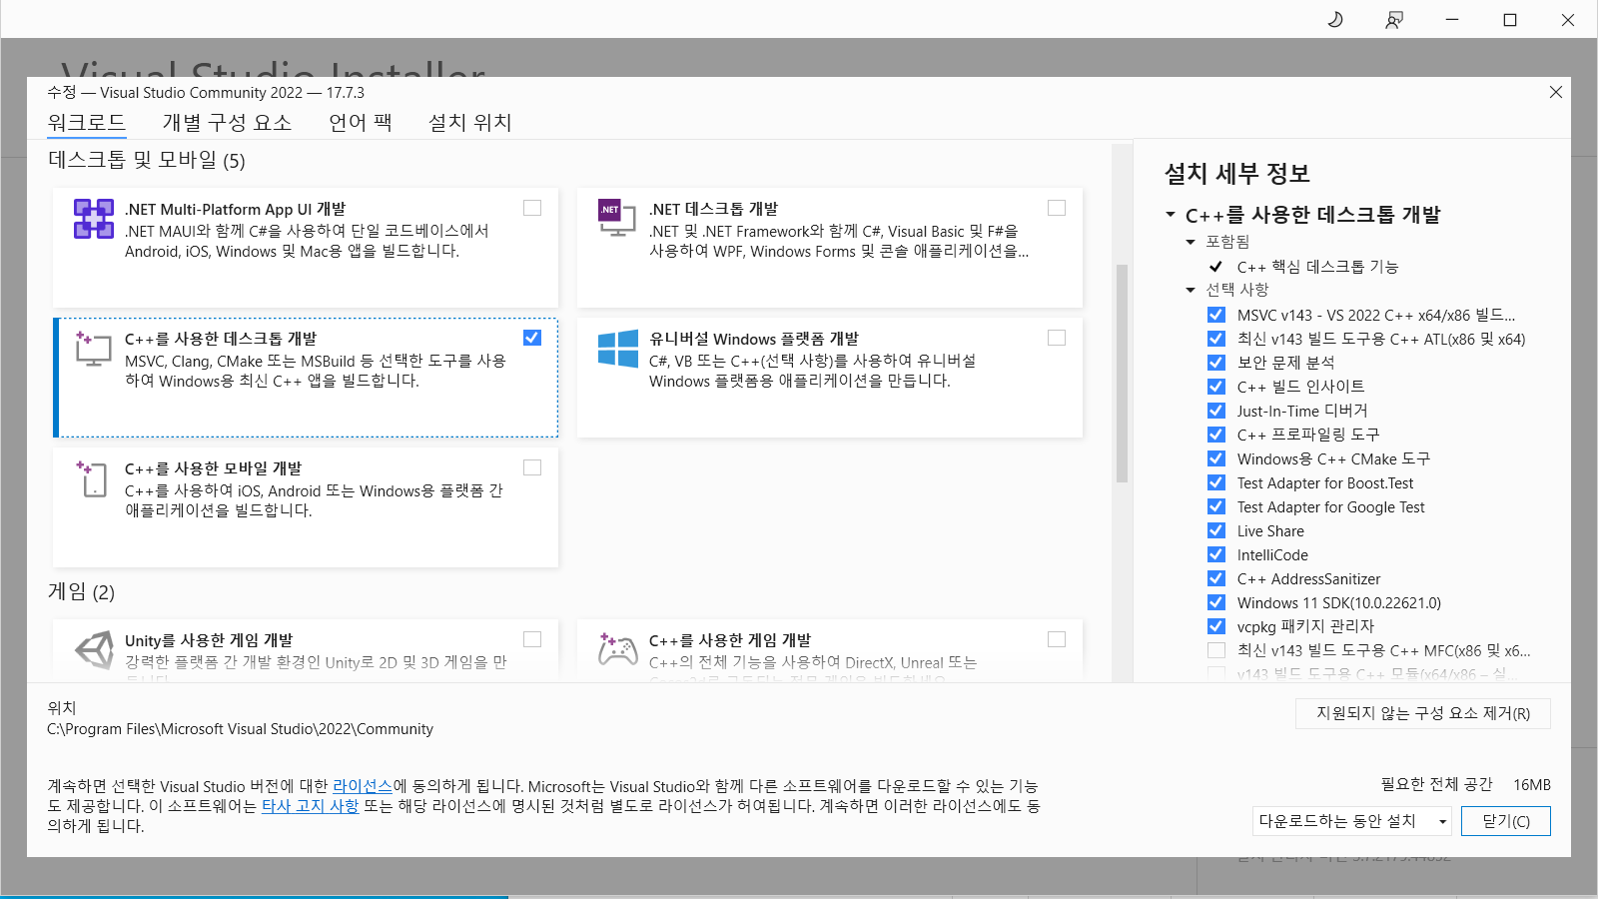This screenshot has width=1598, height=899.
Task: Uncheck IntelliCode option
Action: pos(1215,554)
